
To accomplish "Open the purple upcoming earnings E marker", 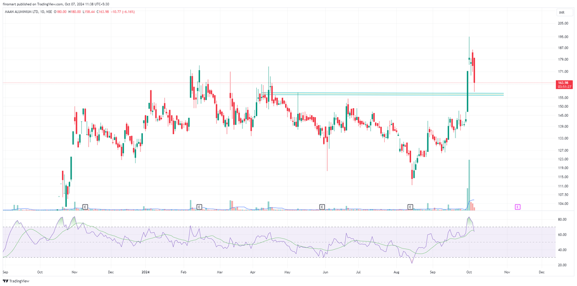I will click(518, 207).
